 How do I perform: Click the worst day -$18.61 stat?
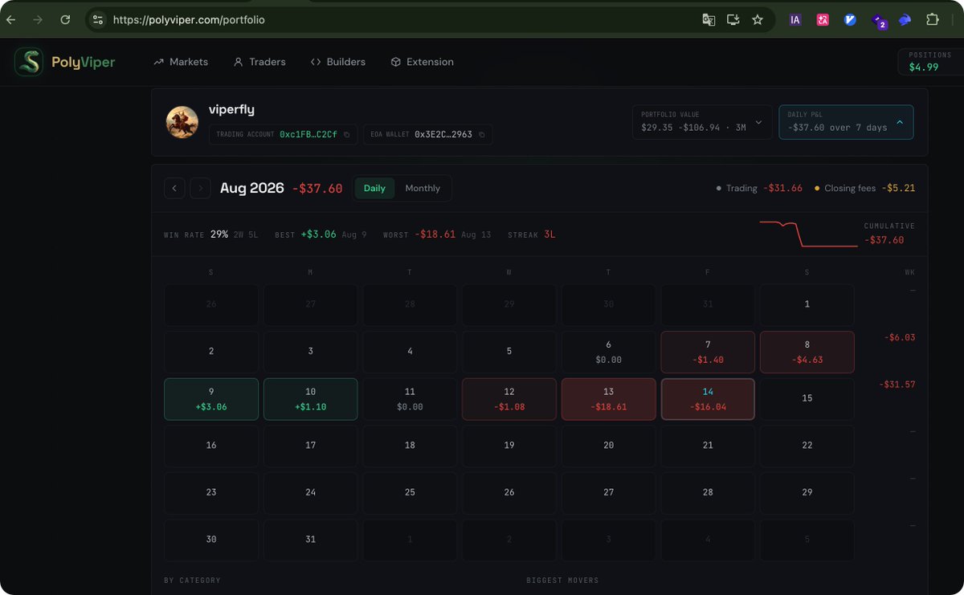(x=436, y=234)
